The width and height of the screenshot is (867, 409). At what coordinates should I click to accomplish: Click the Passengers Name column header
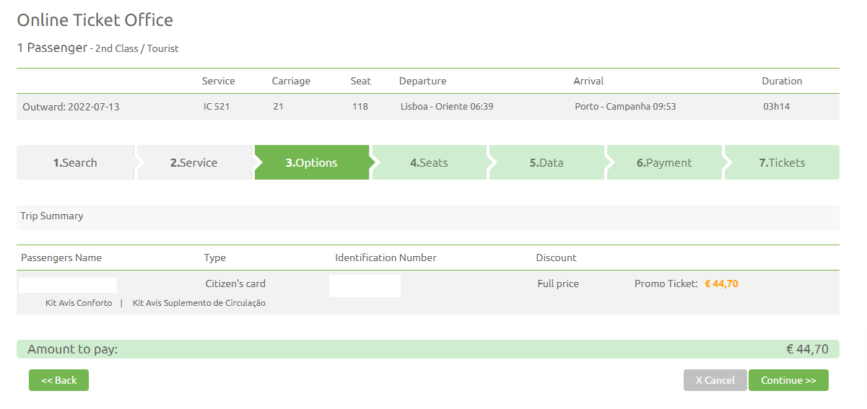point(61,258)
